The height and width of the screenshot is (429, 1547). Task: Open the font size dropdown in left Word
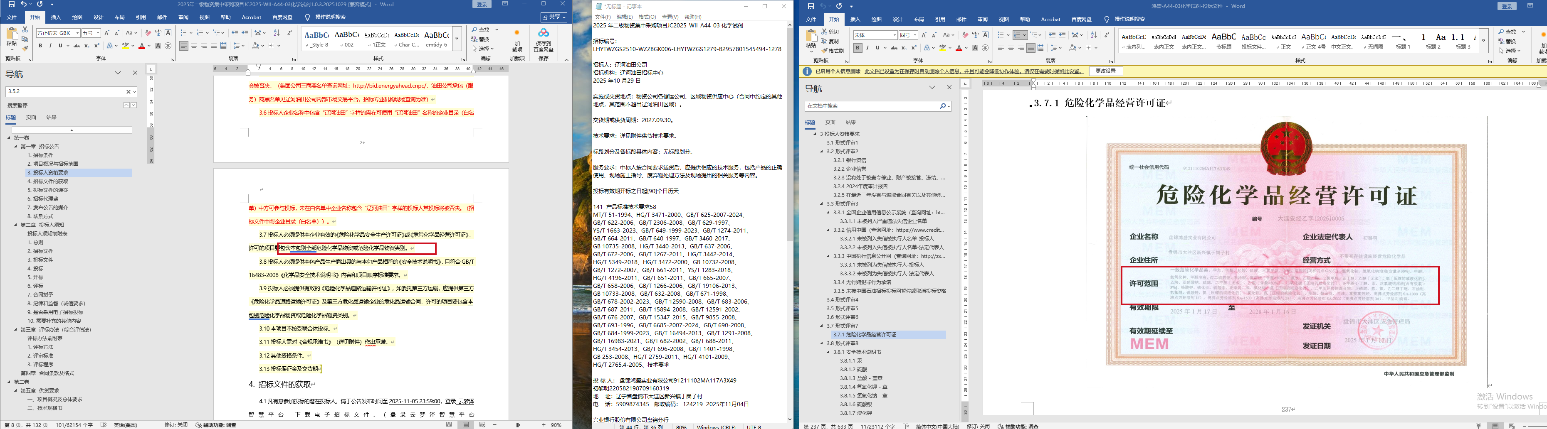pyautogui.click(x=97, y=33)
